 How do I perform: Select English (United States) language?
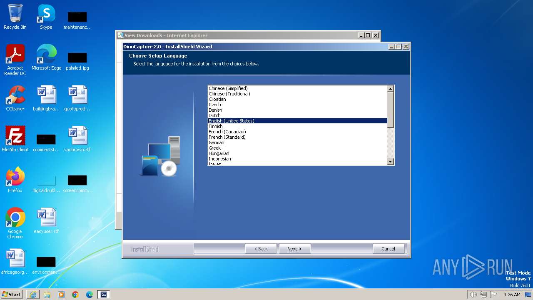[298, 121]
